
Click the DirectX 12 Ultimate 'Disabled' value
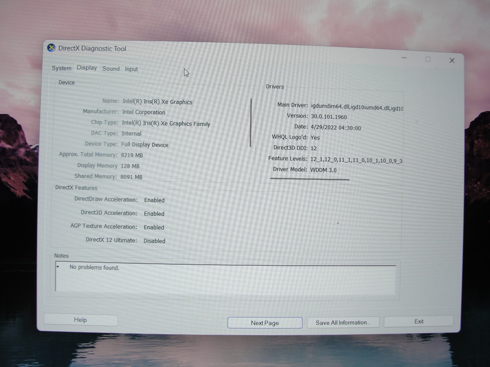[154, 241]
